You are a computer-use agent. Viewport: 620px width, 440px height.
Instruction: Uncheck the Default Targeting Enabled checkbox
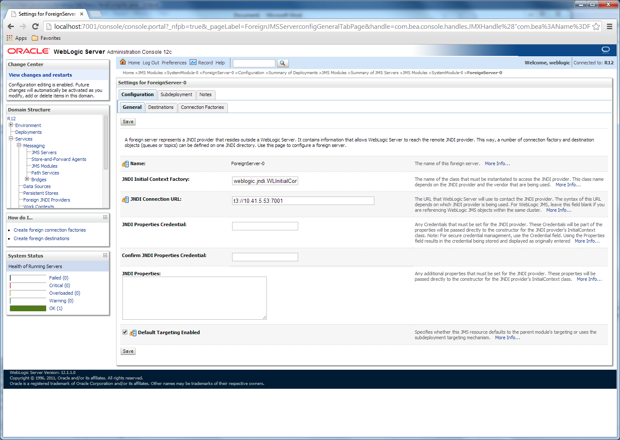pyautogui.click(x=125, y=332)
